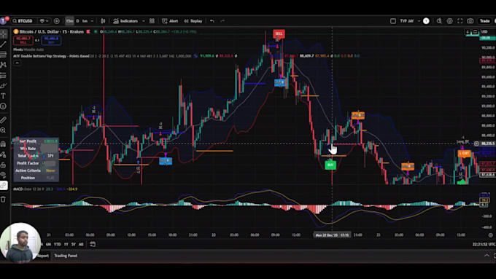Select the ruler measure tool
496x279 pixels.
click(4, 119)
